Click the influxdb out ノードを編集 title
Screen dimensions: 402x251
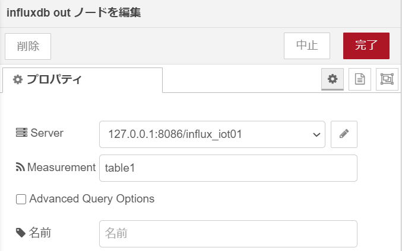74,13
